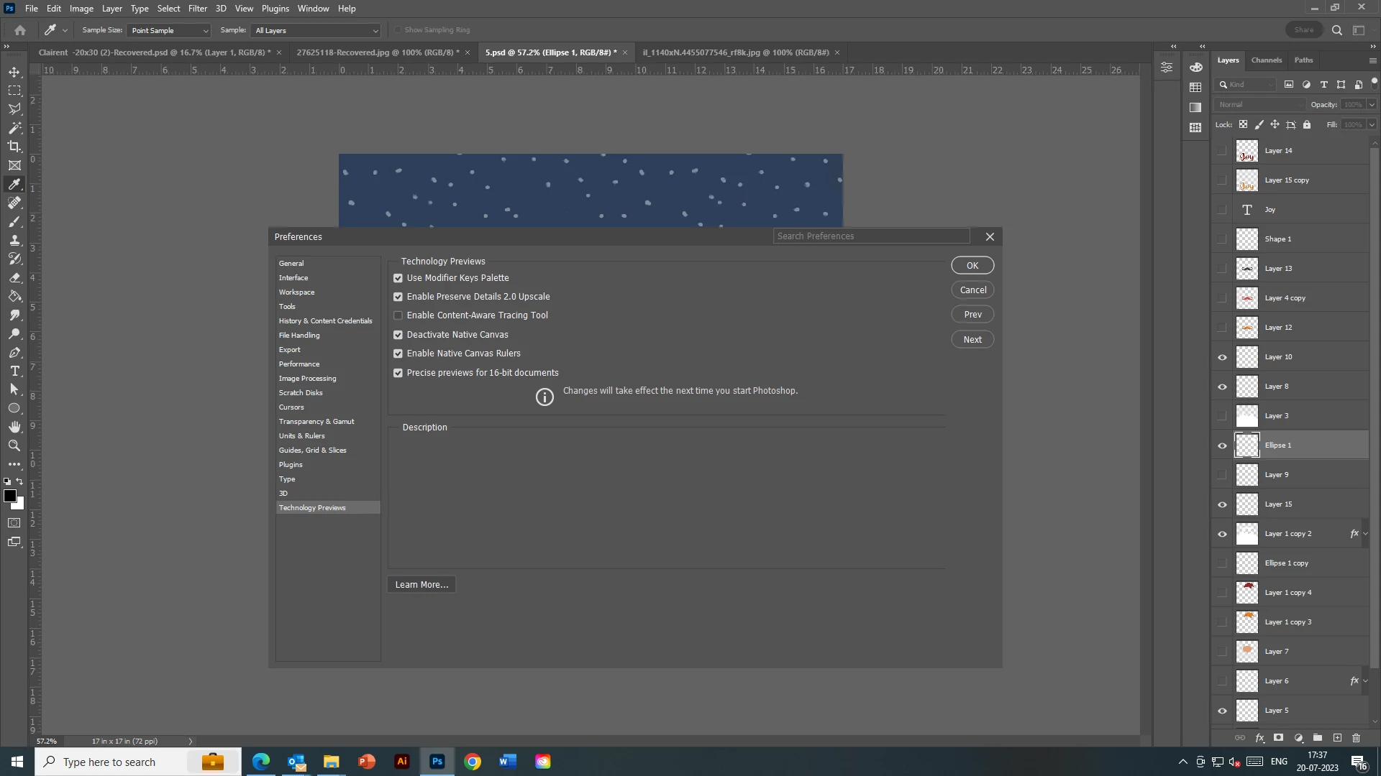
Task: Select the Horizontal Type tool
Action: [14, 371]
